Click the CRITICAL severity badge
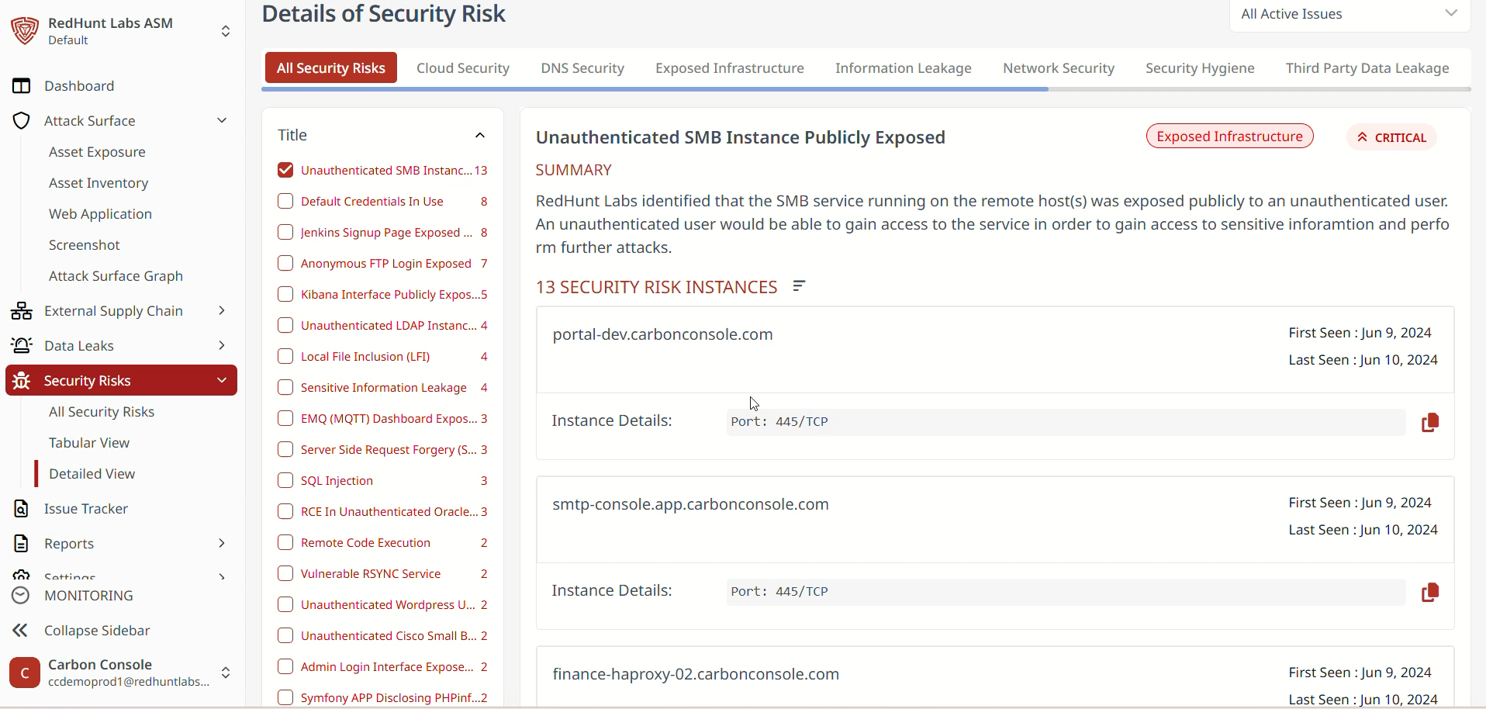Screen dimensions: 1486x709 point(1392,137)
